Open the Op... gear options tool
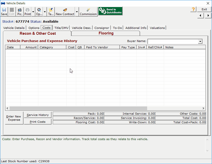212x164 pixels. [x=39, y=12]
